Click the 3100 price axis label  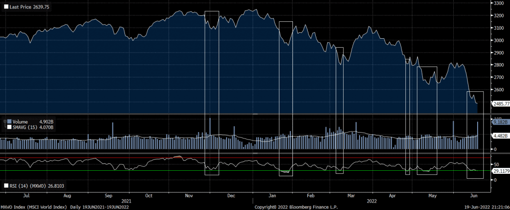(499, 28)
